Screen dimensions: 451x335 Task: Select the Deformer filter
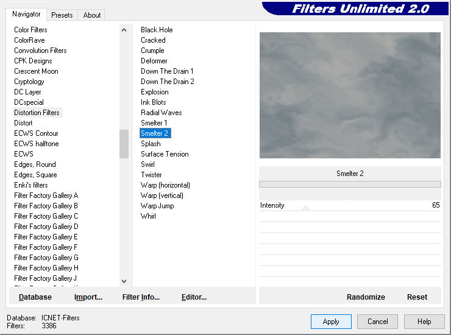click(154, 61)
